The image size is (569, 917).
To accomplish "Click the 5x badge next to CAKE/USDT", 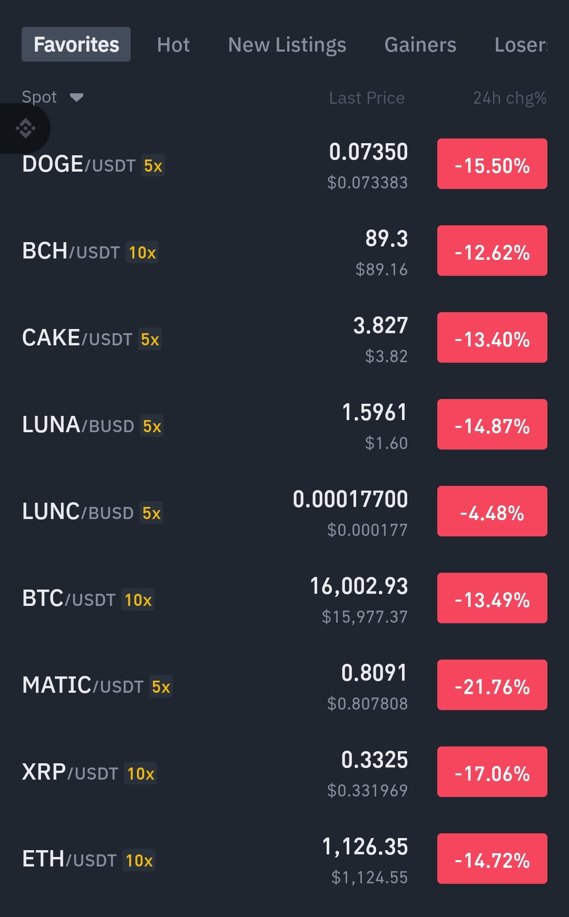I will point(150,339).
